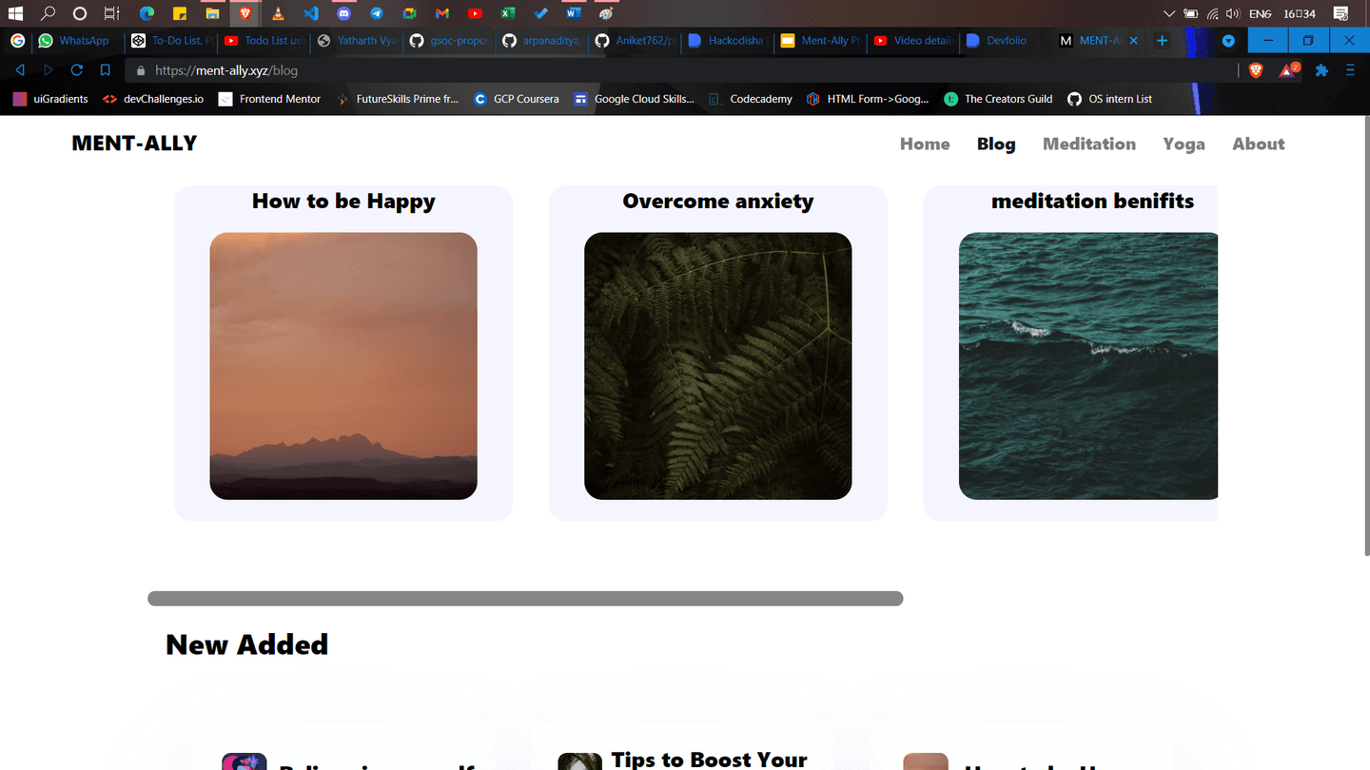Switch to the To-Do List tab
This screenshot has height=770, width=1370.
pyautogui.click(x=171, y=41)
